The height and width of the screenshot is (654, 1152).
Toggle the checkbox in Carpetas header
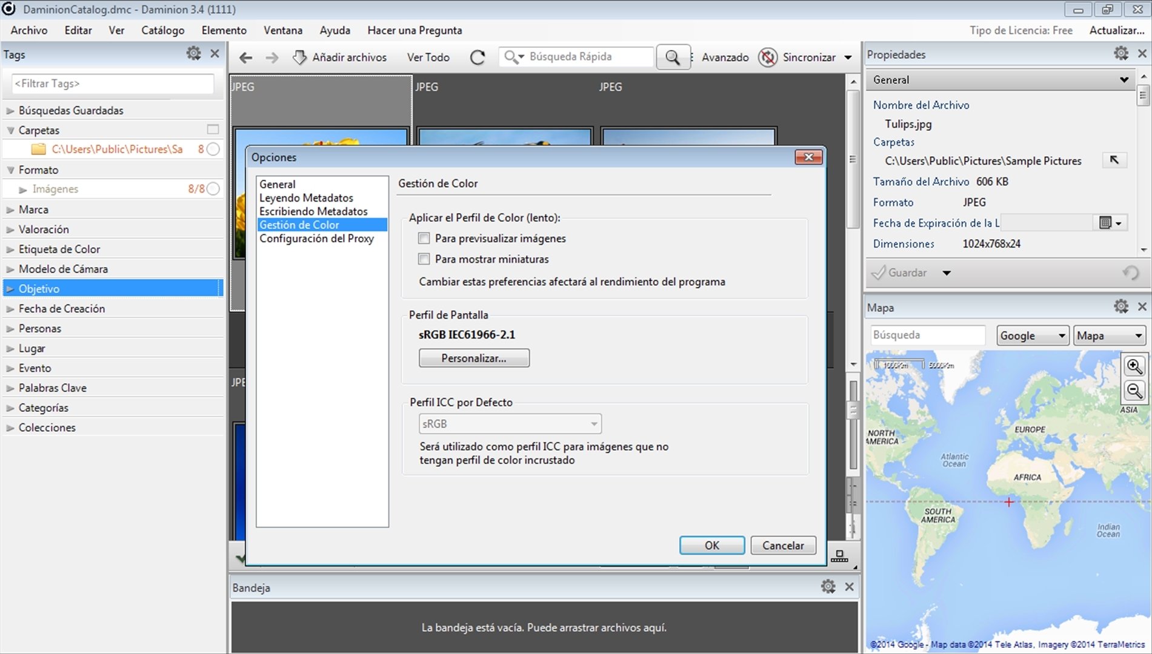click(213, 130)
